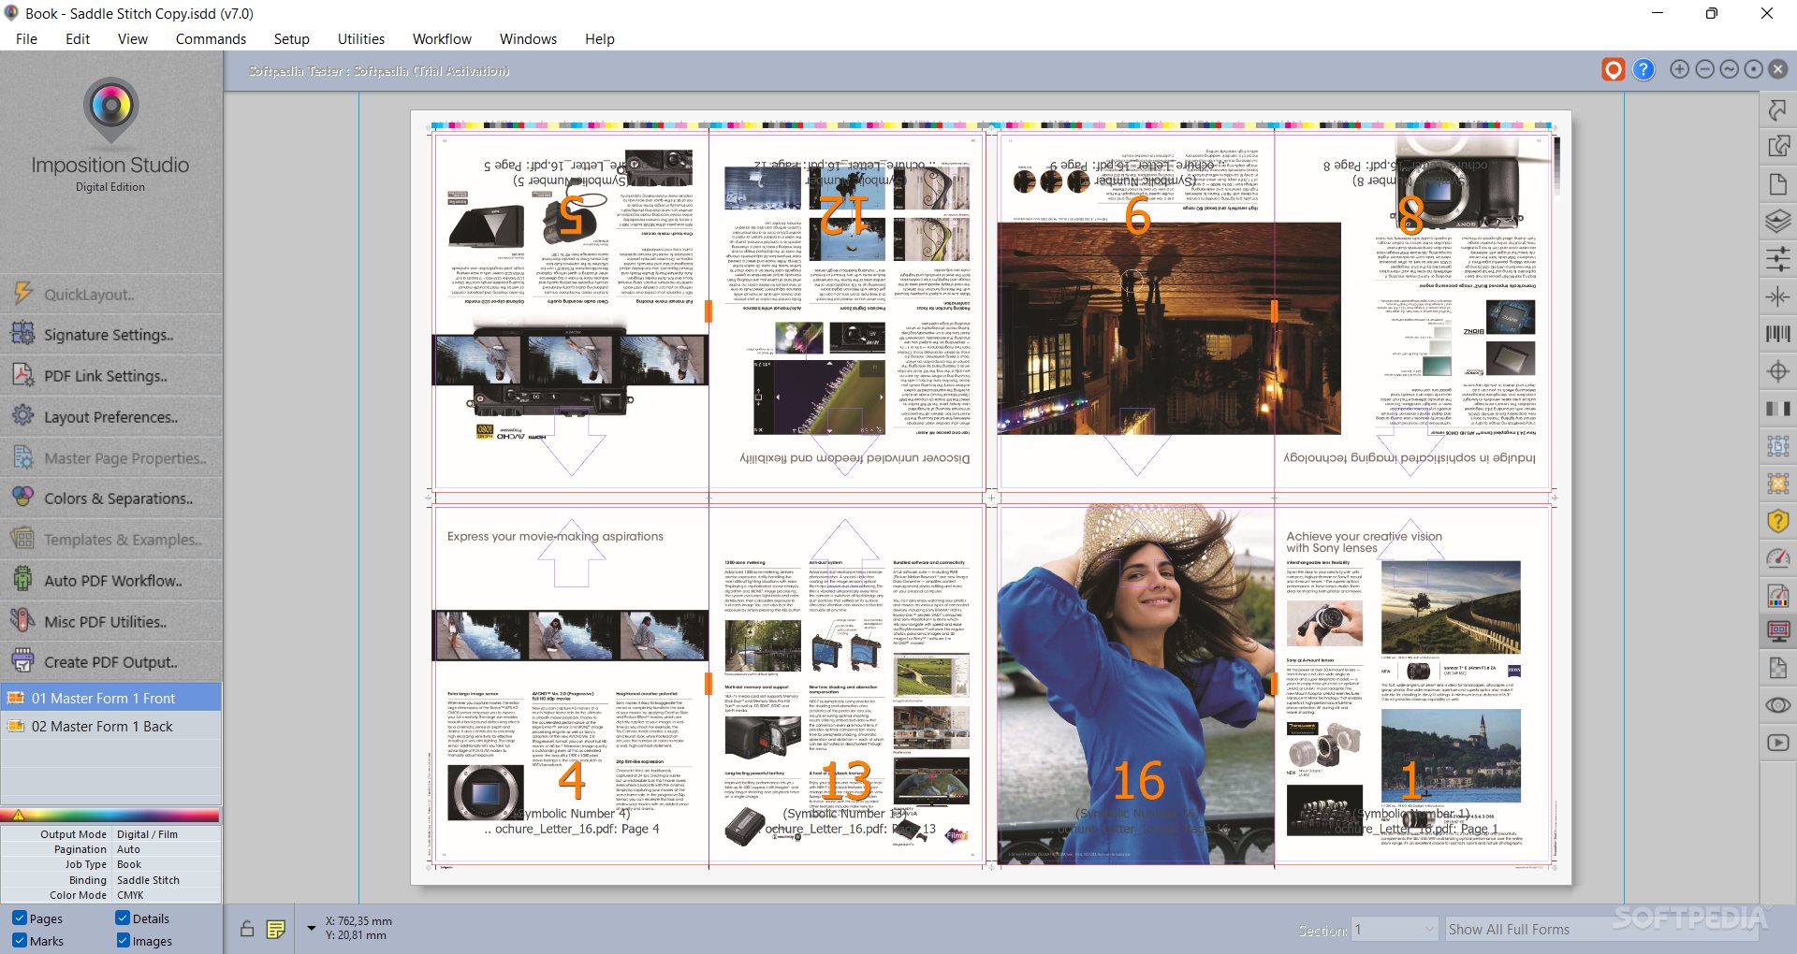Viewport: 1797px width, 954px height.
Task: Zoom out with the minus circle icon
Action: coord(1704,69)
